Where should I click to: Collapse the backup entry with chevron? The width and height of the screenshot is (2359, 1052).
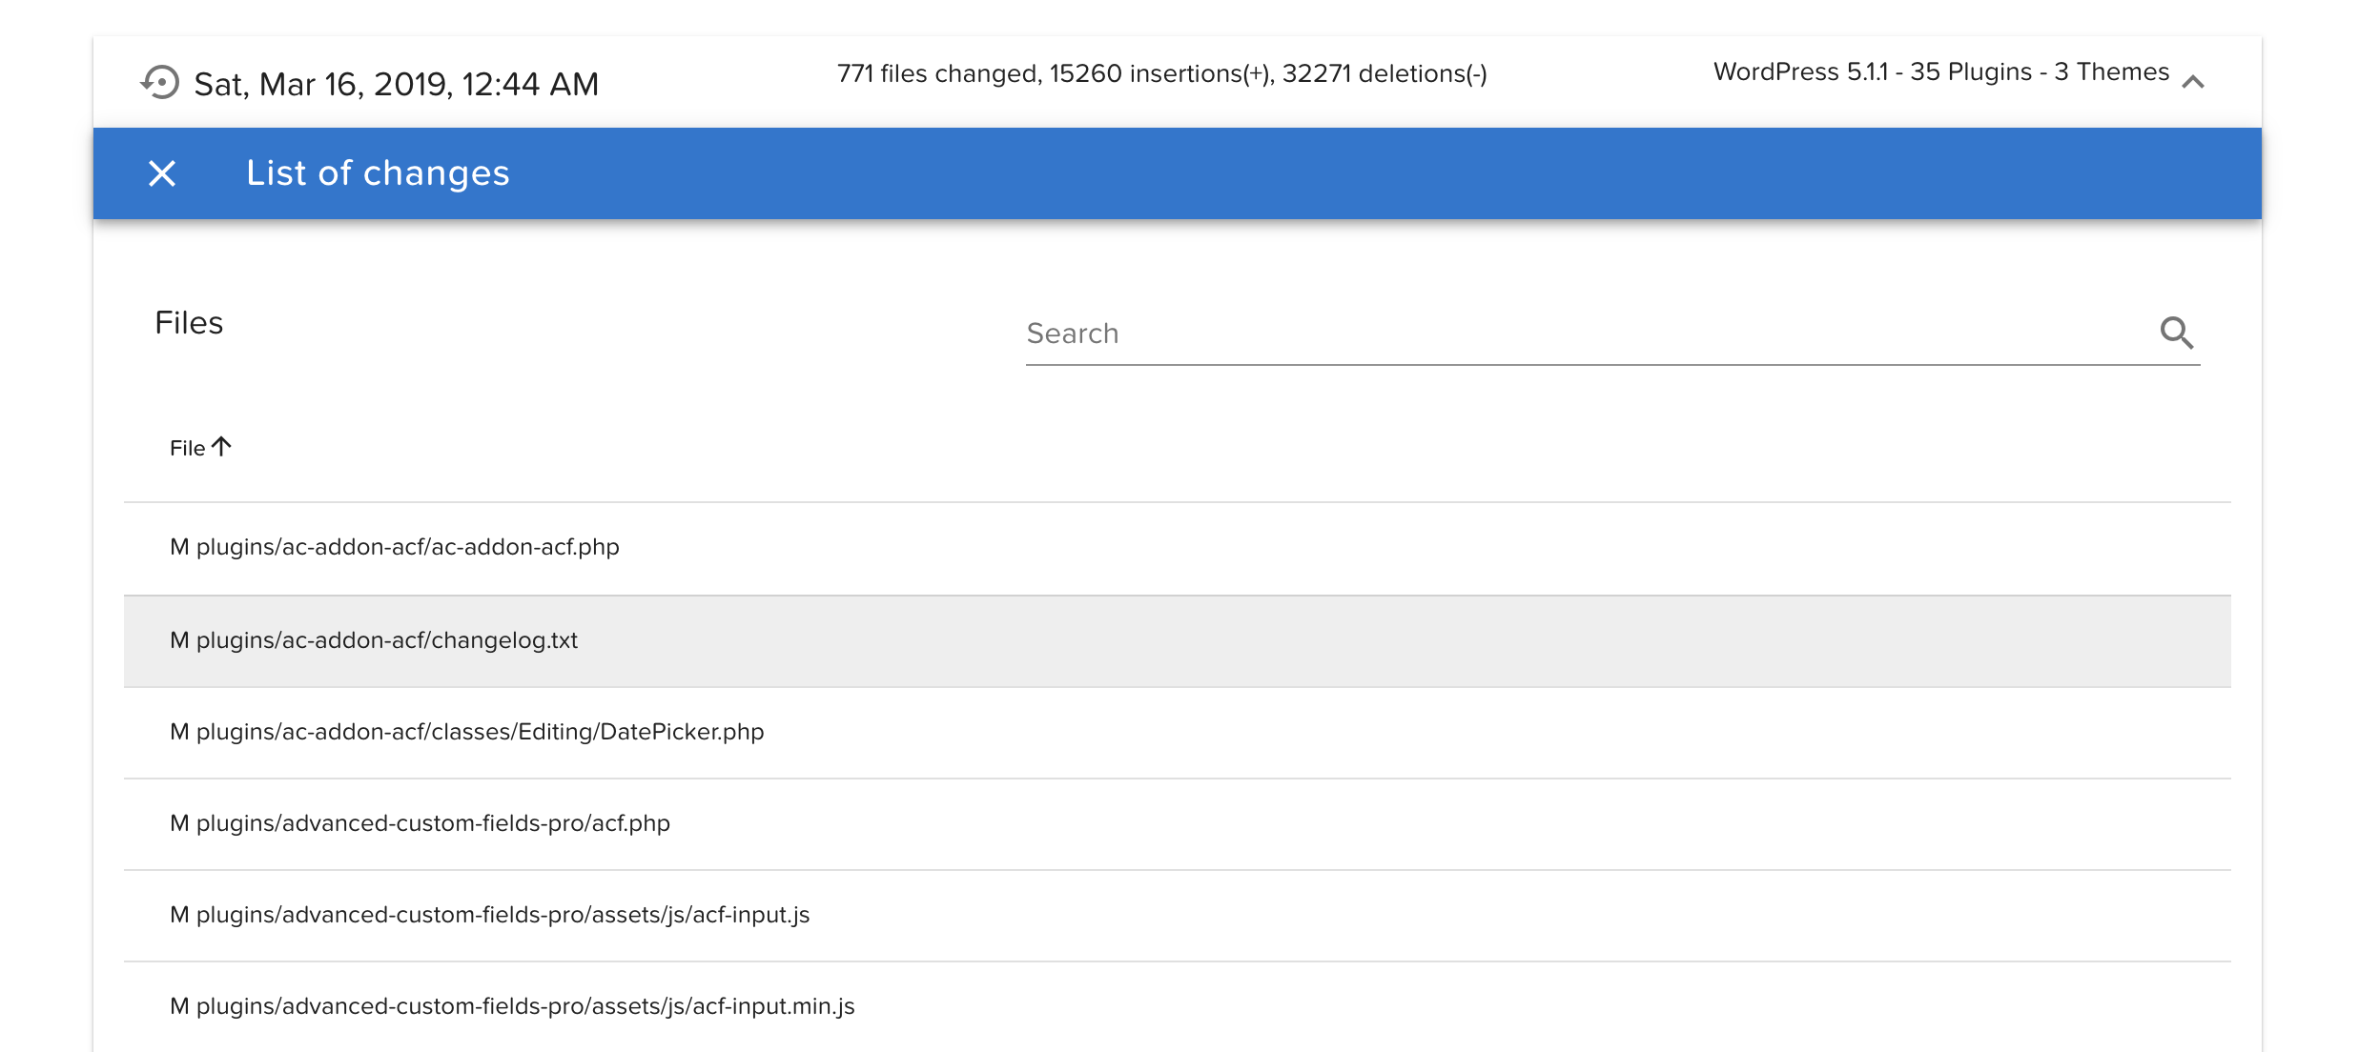[x=2193, y=82]
